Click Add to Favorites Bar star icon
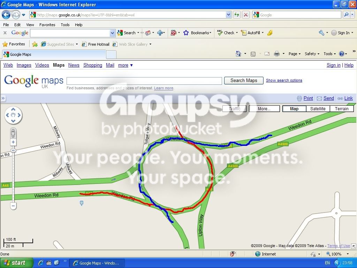 [x=35, y=44]
